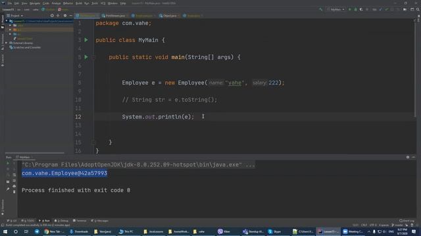Click on line 12 System.out.println(e) code
The image size is (421, 236).
[x=158, y=117]
